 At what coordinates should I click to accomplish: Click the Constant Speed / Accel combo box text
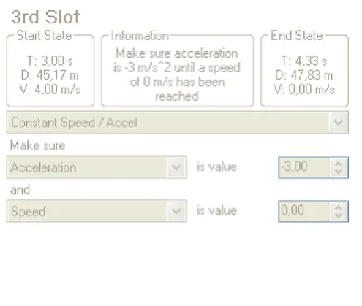coord(74,122)
